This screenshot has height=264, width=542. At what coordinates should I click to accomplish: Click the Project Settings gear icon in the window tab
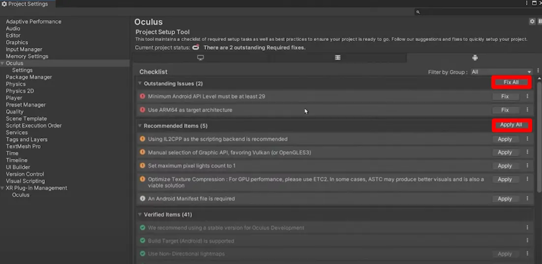(4, 4)
